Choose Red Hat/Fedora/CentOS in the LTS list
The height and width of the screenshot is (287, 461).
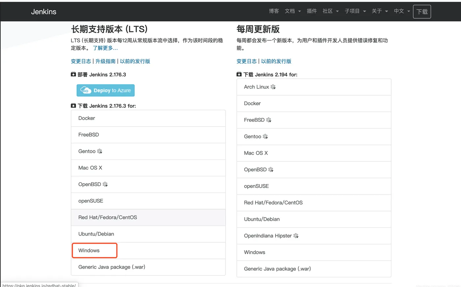pyautogui.click(x=148, y=217)
